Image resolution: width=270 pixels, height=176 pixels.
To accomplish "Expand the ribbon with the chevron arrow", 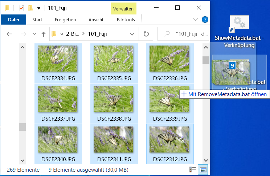I will point(196,20).
